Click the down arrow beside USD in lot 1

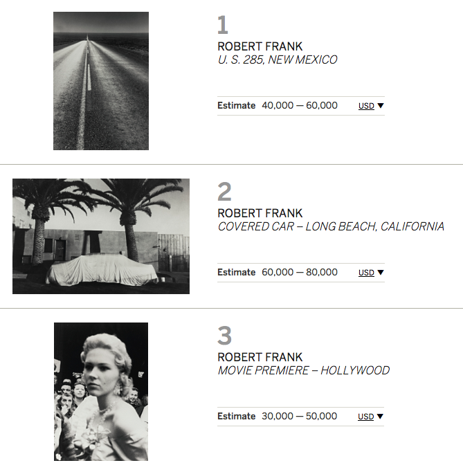tap(381, 106)
